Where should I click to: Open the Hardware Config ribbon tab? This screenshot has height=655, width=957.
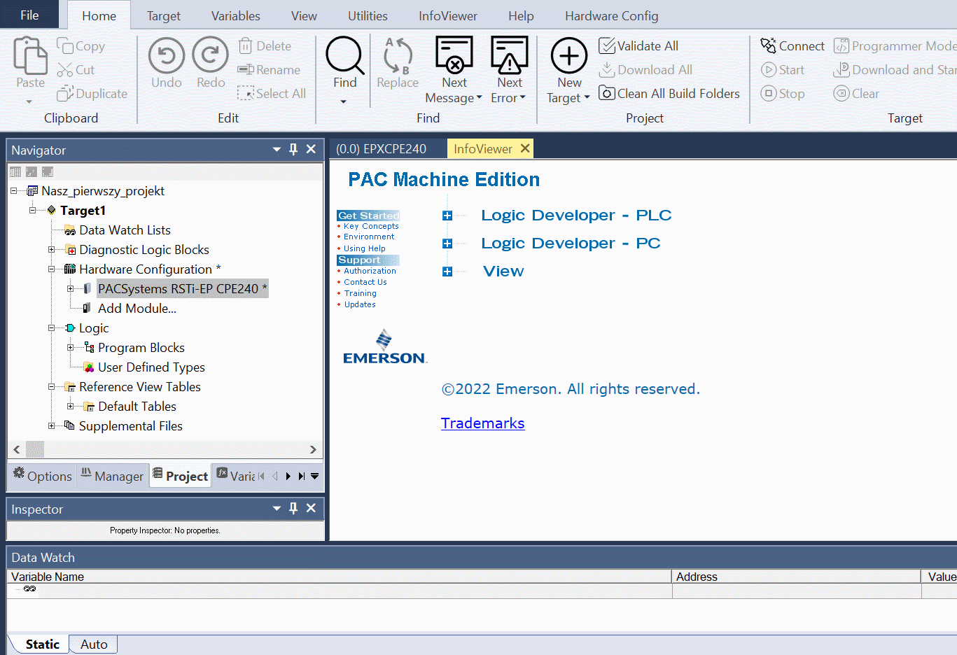612,16
